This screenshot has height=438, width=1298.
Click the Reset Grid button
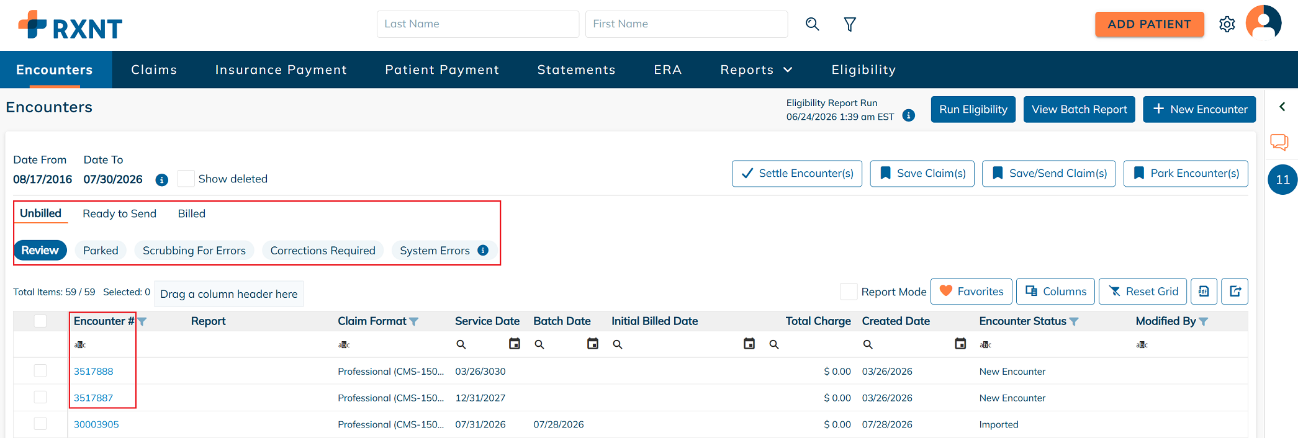(x=1143, y=292)
